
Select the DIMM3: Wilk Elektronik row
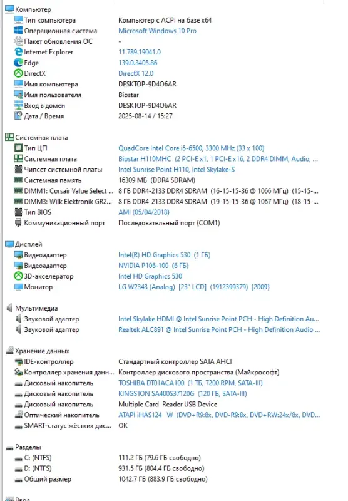pyautogui.click(x=68, y=201)
